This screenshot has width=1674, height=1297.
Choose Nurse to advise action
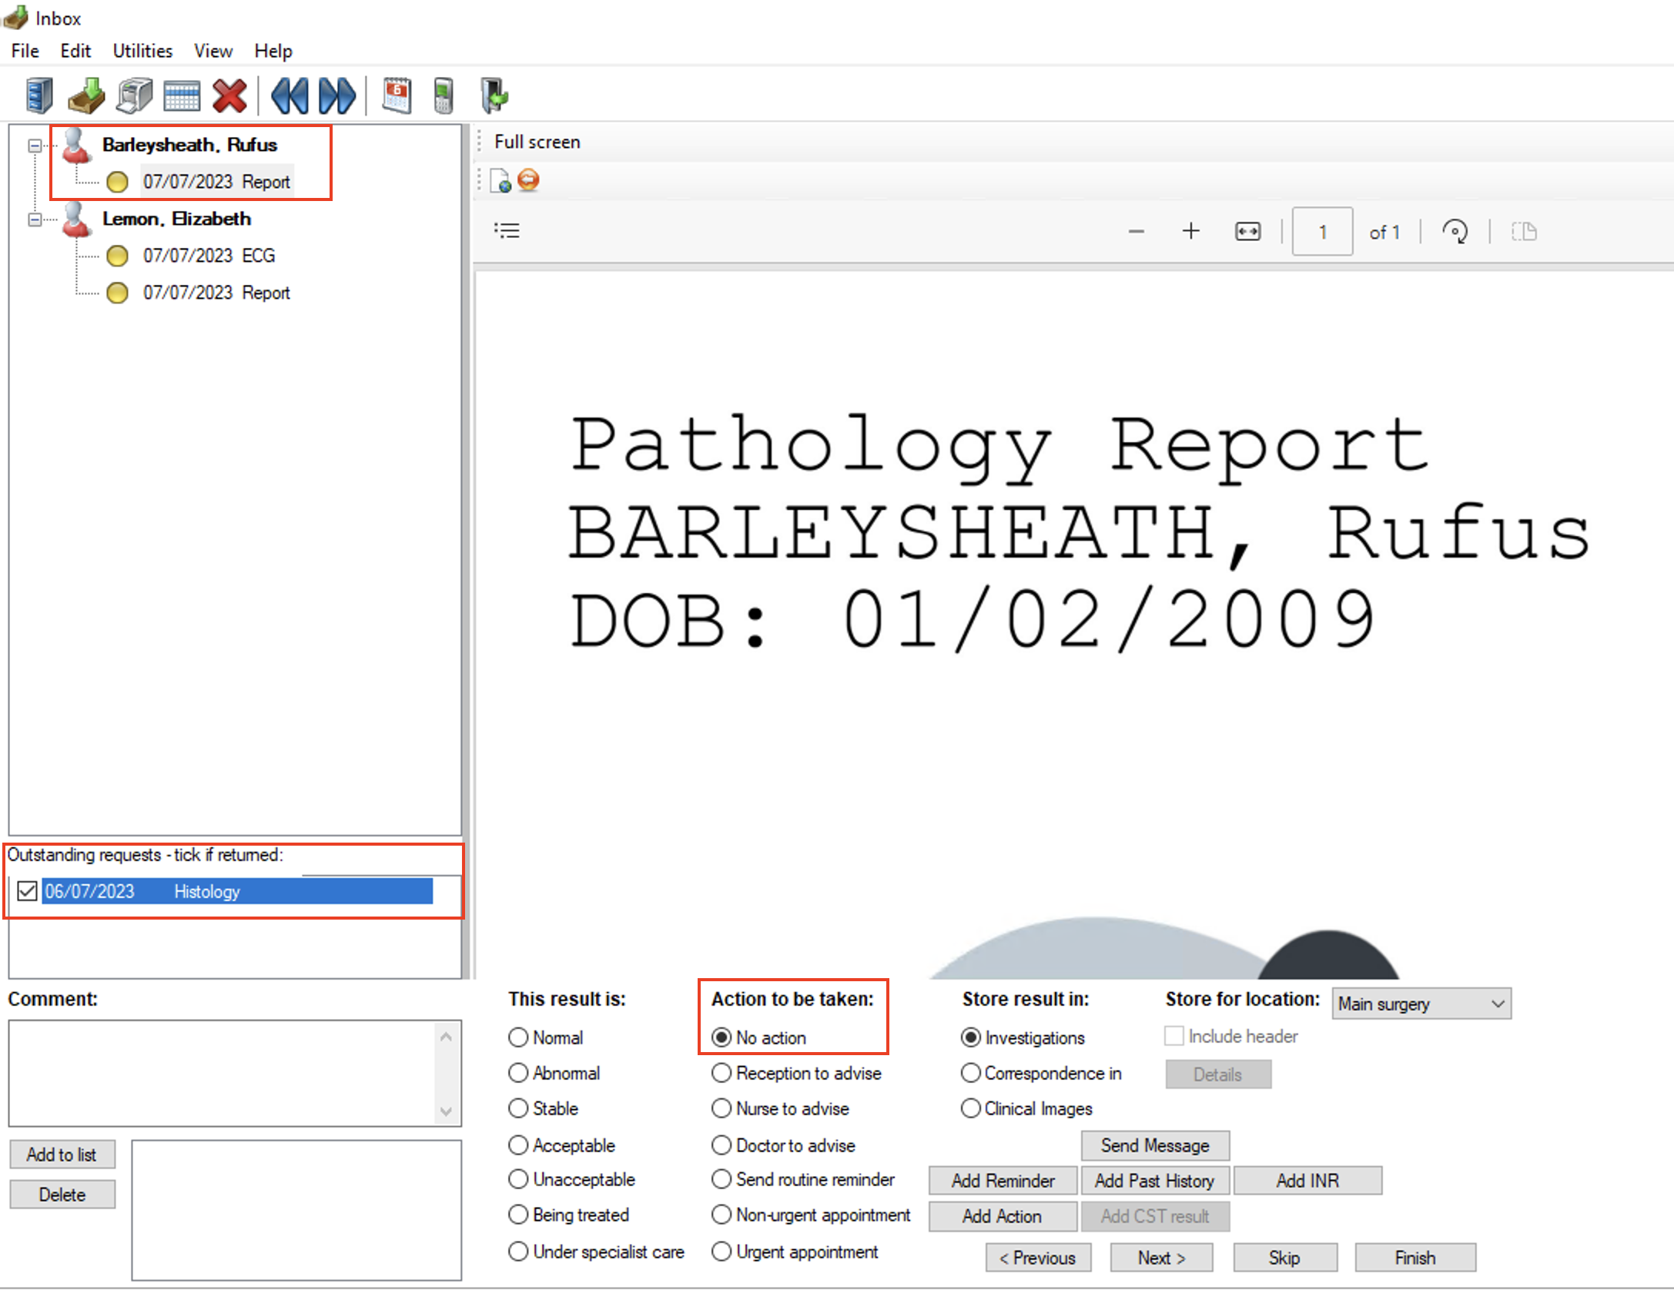[x=721, y=1108]
